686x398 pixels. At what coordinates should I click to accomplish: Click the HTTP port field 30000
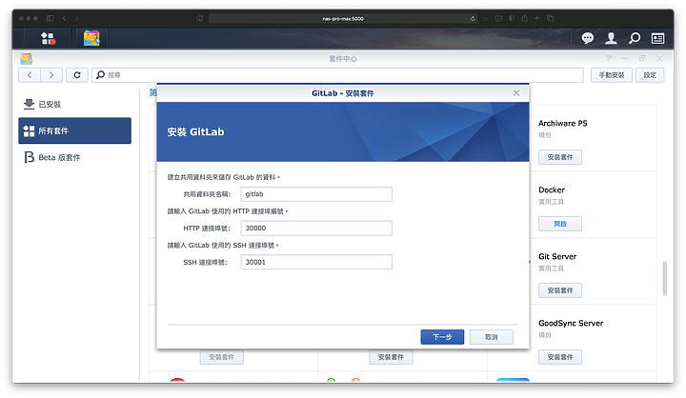316,228
